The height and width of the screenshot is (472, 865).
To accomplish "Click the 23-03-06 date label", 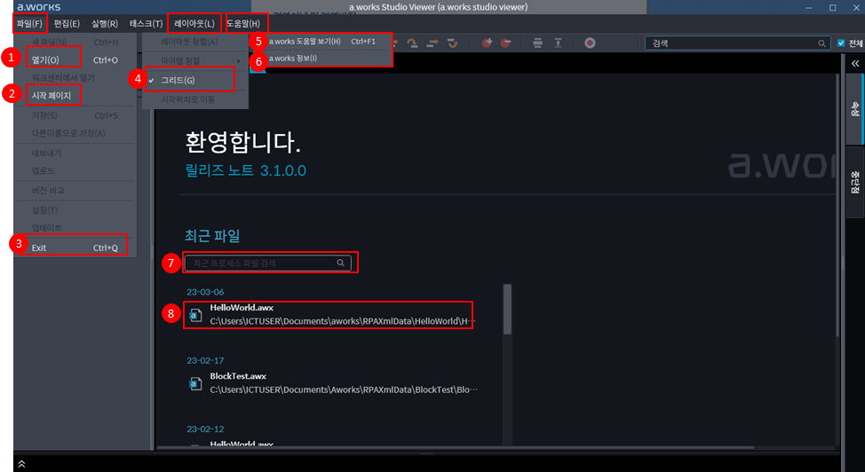I will coord(205,292).
